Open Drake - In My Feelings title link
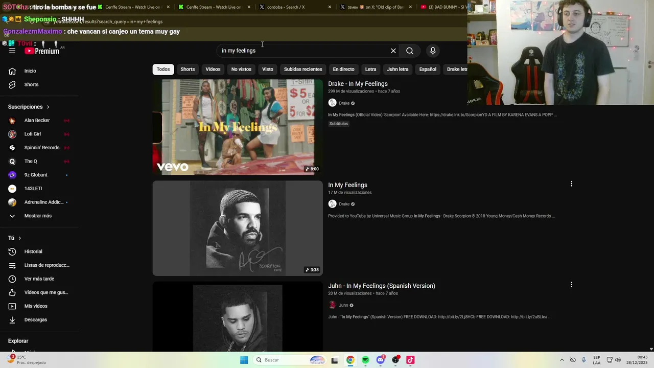This screenshot has height=368, width=654. coord(358,84)
